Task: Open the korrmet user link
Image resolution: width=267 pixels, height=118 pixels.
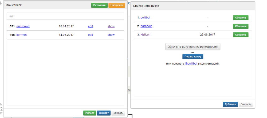Action: (x=22, y=35)
